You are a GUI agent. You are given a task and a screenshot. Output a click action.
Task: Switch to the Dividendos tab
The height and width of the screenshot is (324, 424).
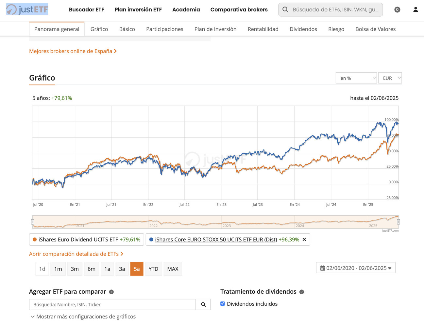pyautogui.click(x=303, y=29)
